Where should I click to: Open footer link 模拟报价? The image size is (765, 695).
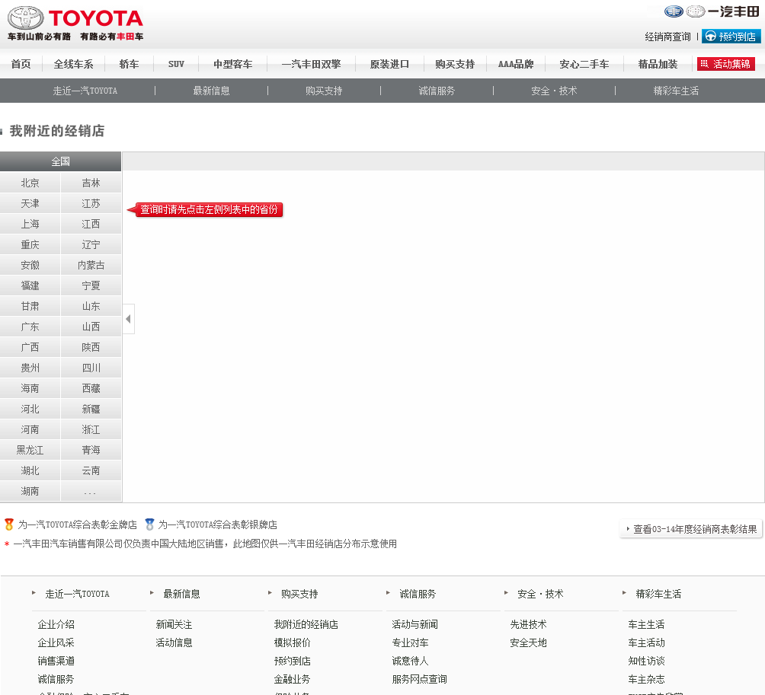coord(293,642)
